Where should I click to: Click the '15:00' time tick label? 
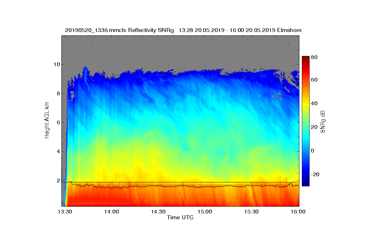pyautogui.click(x=205, y=212)
